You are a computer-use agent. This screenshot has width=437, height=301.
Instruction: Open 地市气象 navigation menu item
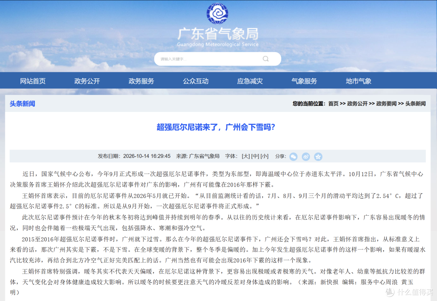click(x=359, y=81)
